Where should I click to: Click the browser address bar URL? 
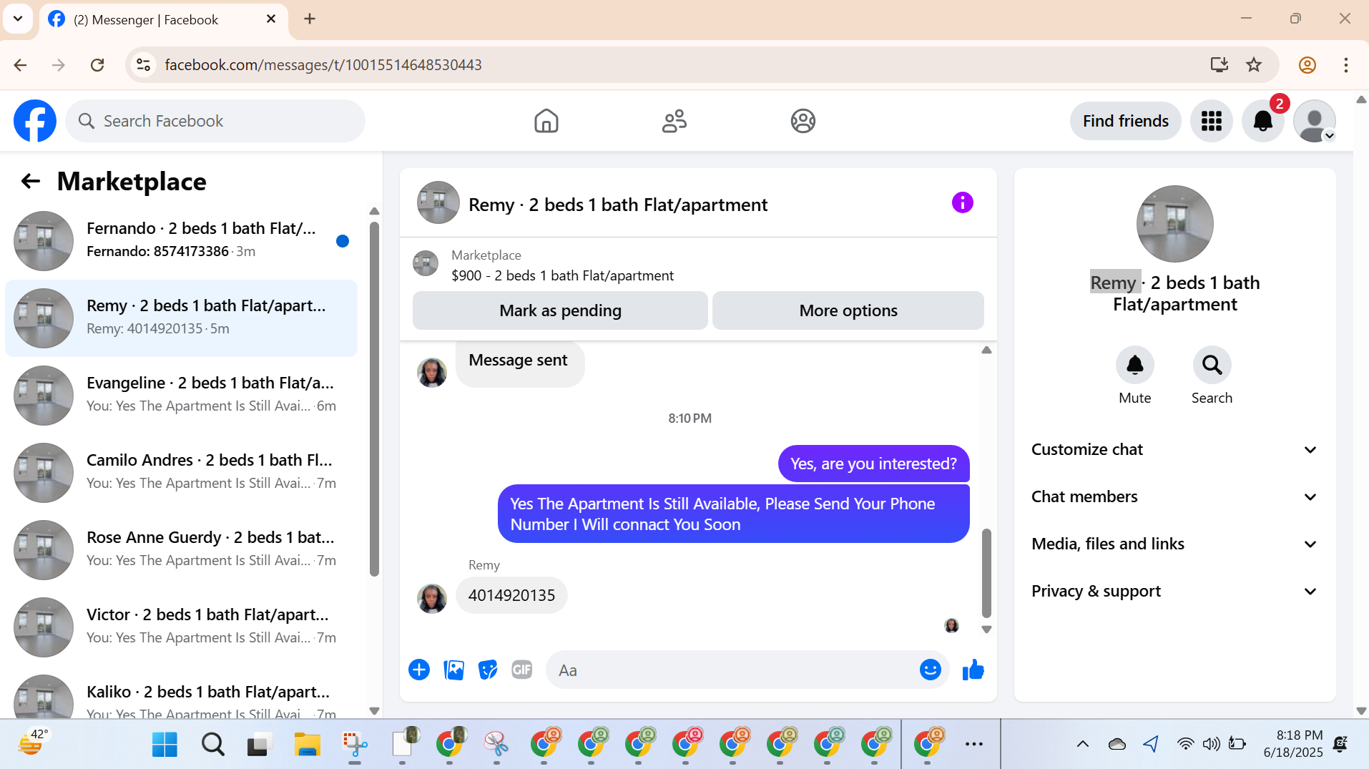(x=323, y=65)
